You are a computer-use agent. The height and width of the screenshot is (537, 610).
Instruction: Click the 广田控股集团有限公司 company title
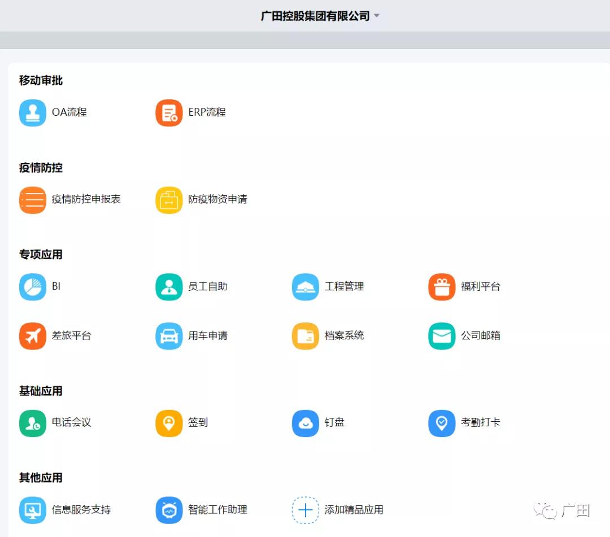pyautogui.click(x=315, y=16)
